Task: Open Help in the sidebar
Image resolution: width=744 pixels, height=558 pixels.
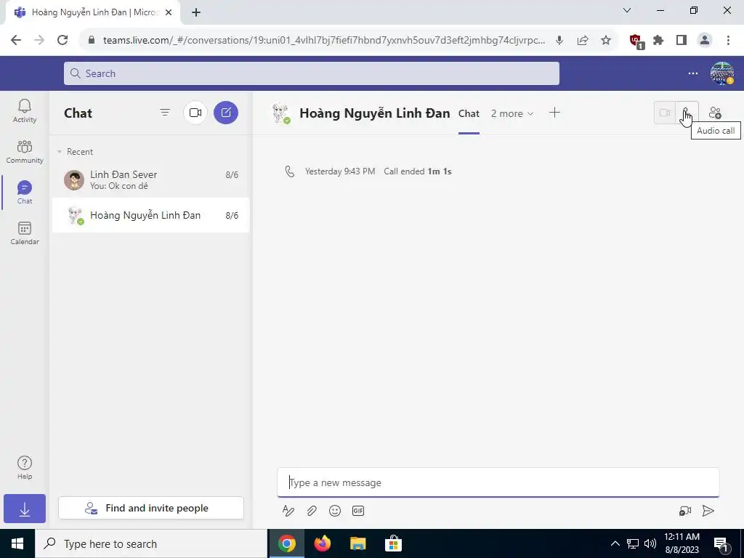Action: click(25, 468)
